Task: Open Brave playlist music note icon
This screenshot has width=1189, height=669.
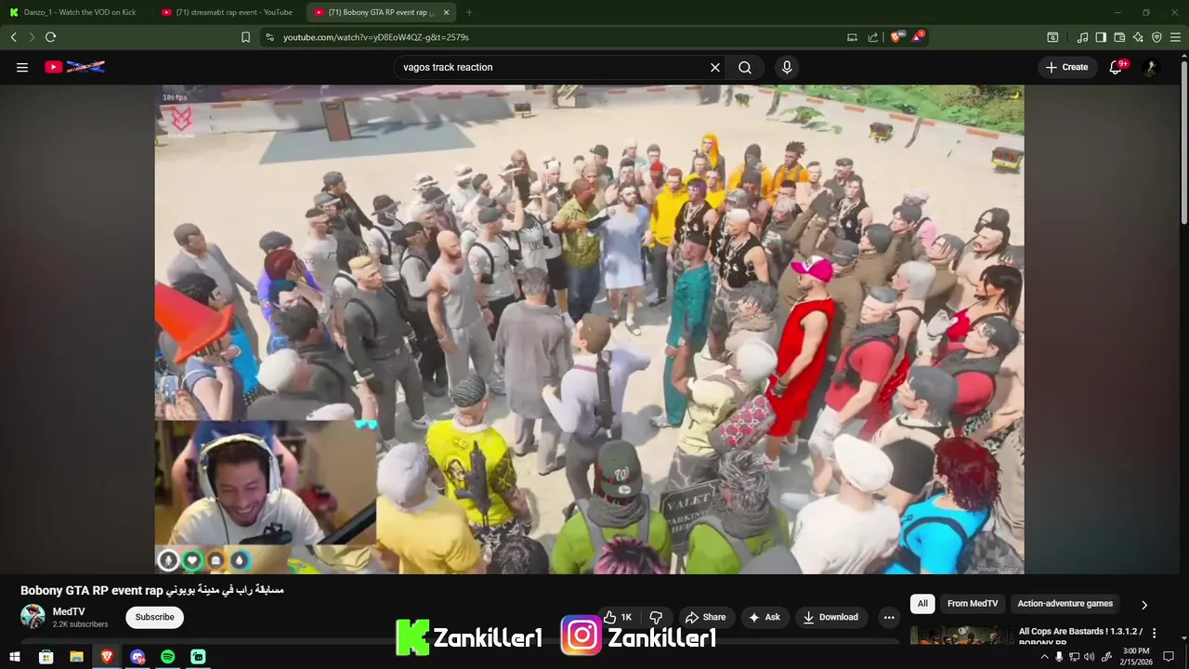Action: [x=1082, y=37]
